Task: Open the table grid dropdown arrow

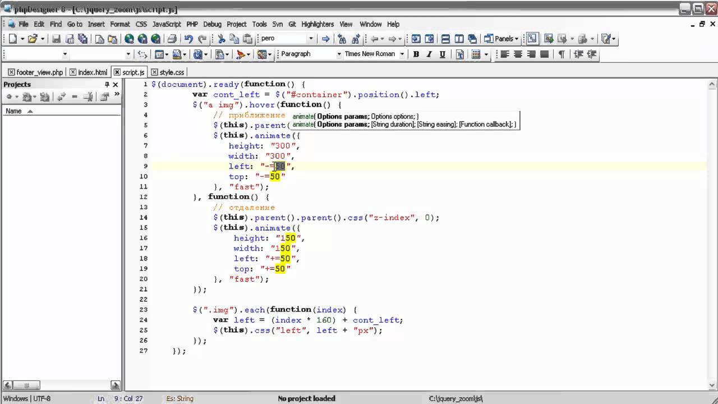Action: click(x=486, y=54)
